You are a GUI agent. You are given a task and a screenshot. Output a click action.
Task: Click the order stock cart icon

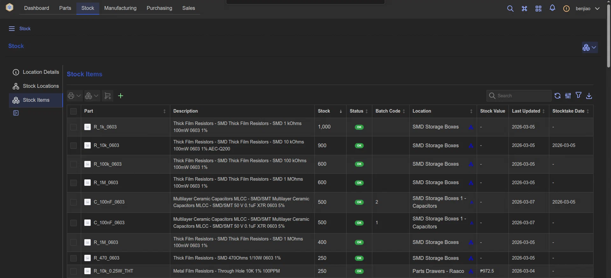coord(108,96)
